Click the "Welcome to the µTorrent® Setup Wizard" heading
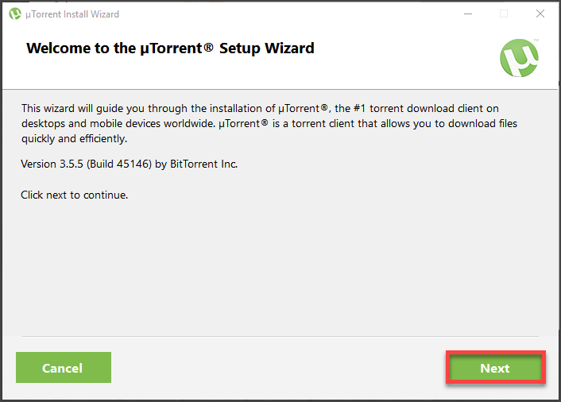 click(x=170, y=48)
